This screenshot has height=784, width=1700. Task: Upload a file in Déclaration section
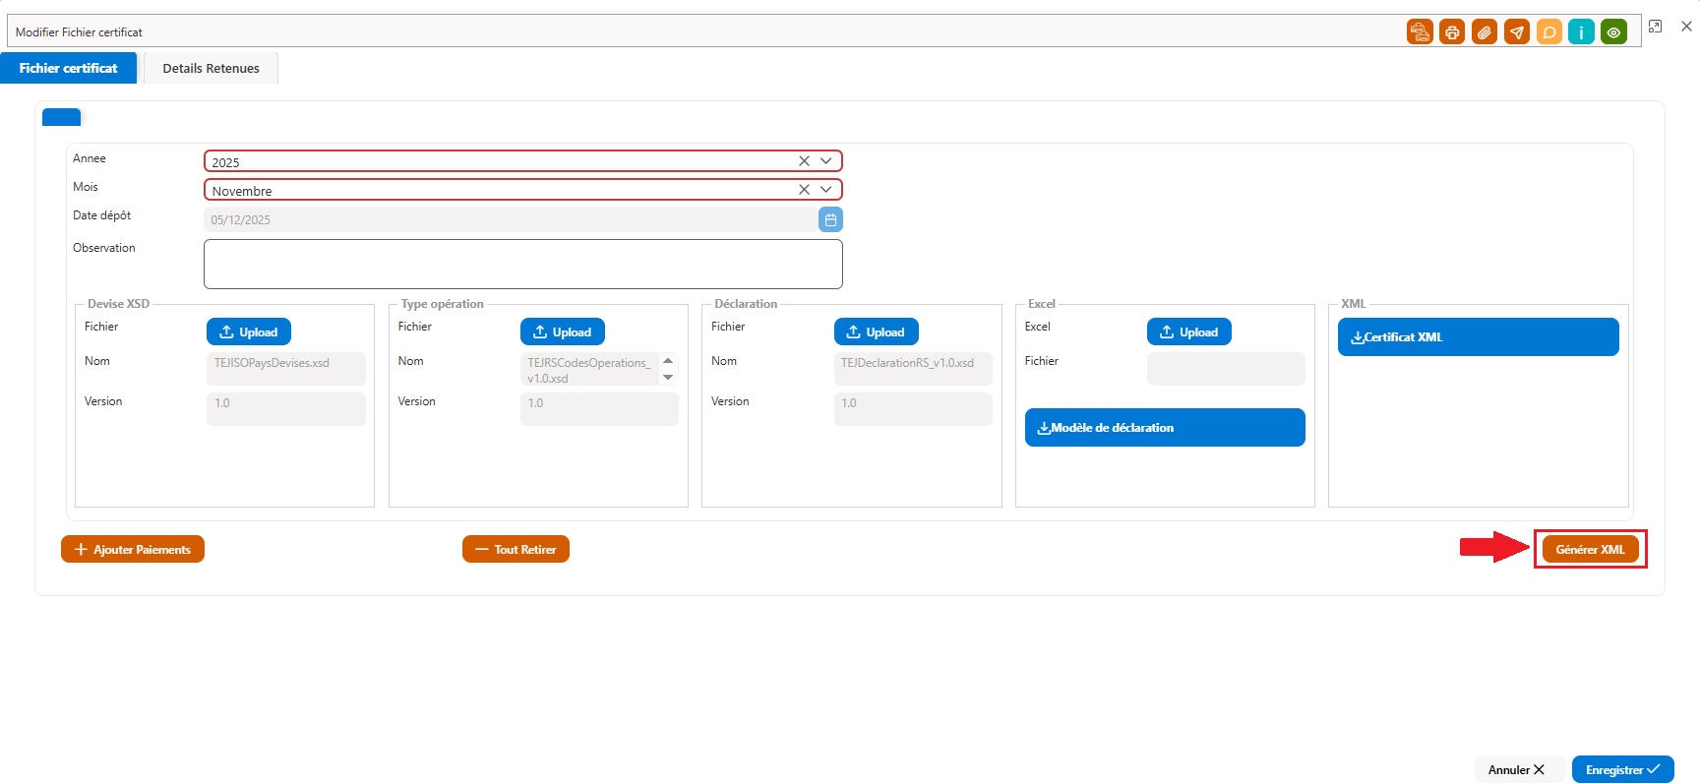click(x=877, y=332)
